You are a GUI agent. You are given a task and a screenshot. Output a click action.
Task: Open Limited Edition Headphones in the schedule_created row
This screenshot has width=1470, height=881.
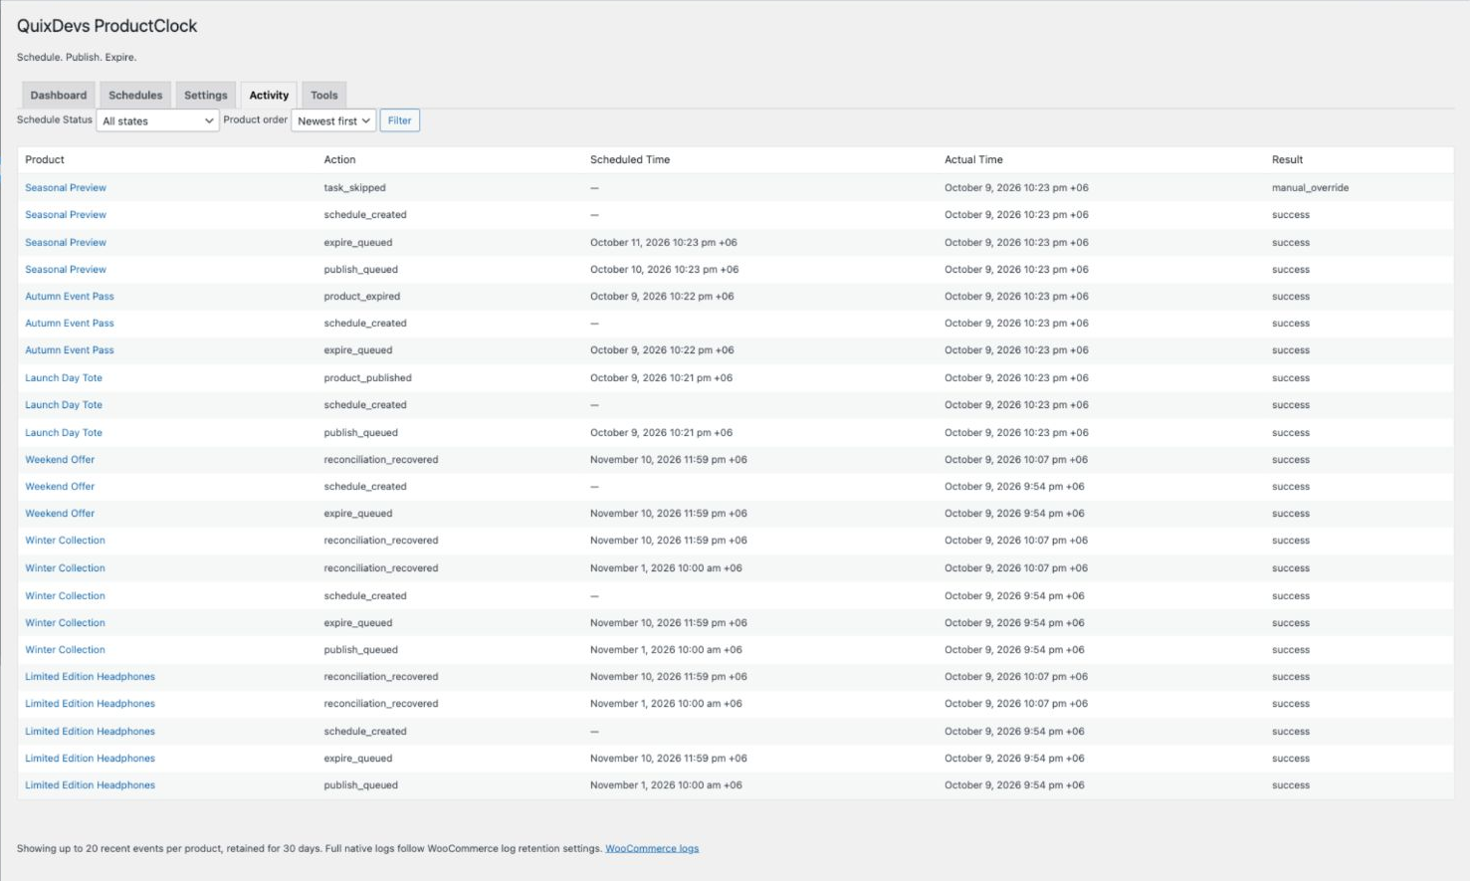tap(91, 731)
